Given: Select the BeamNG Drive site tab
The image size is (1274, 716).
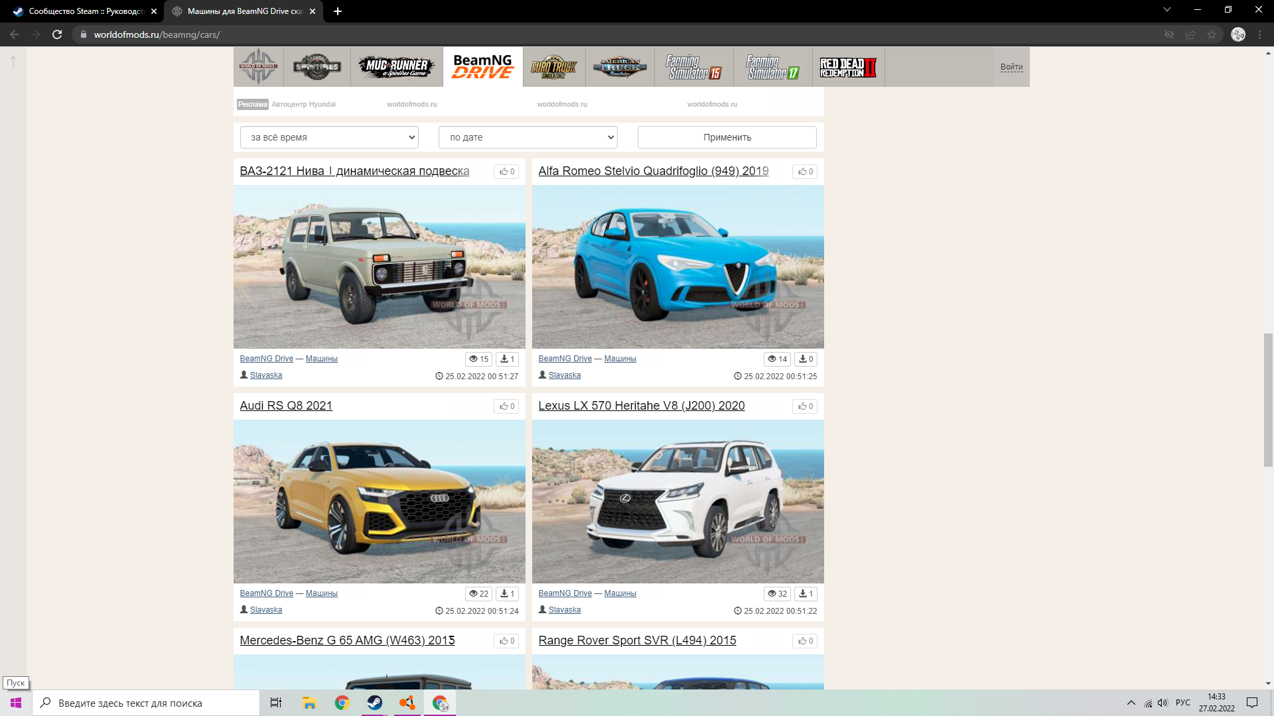Looking at the screenshot, I should (x=482, y=66).
